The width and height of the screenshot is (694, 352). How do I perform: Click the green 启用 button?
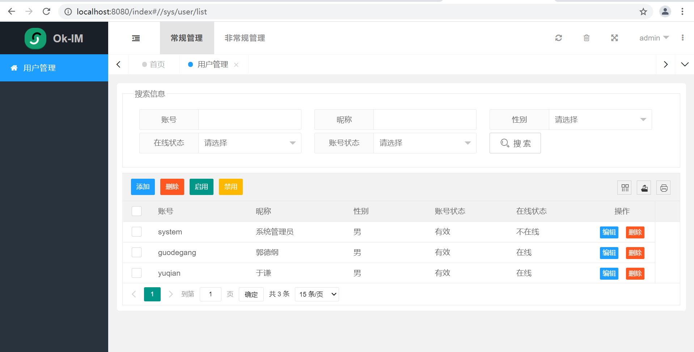click(202, 187)
